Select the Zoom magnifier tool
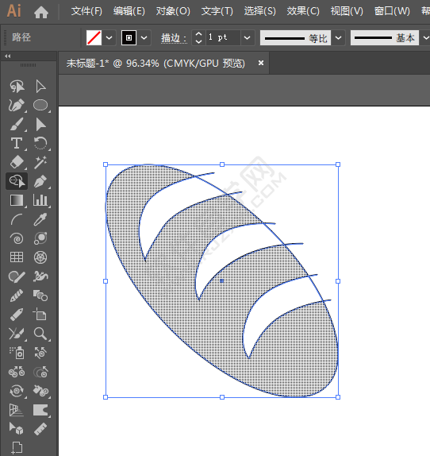Viewport: 430px width, 456px height. point(40,334)
